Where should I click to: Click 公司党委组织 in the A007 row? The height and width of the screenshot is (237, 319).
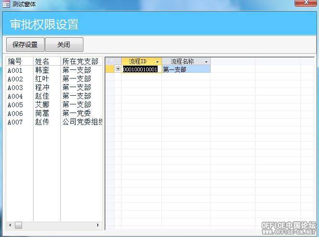coord(82,122)
